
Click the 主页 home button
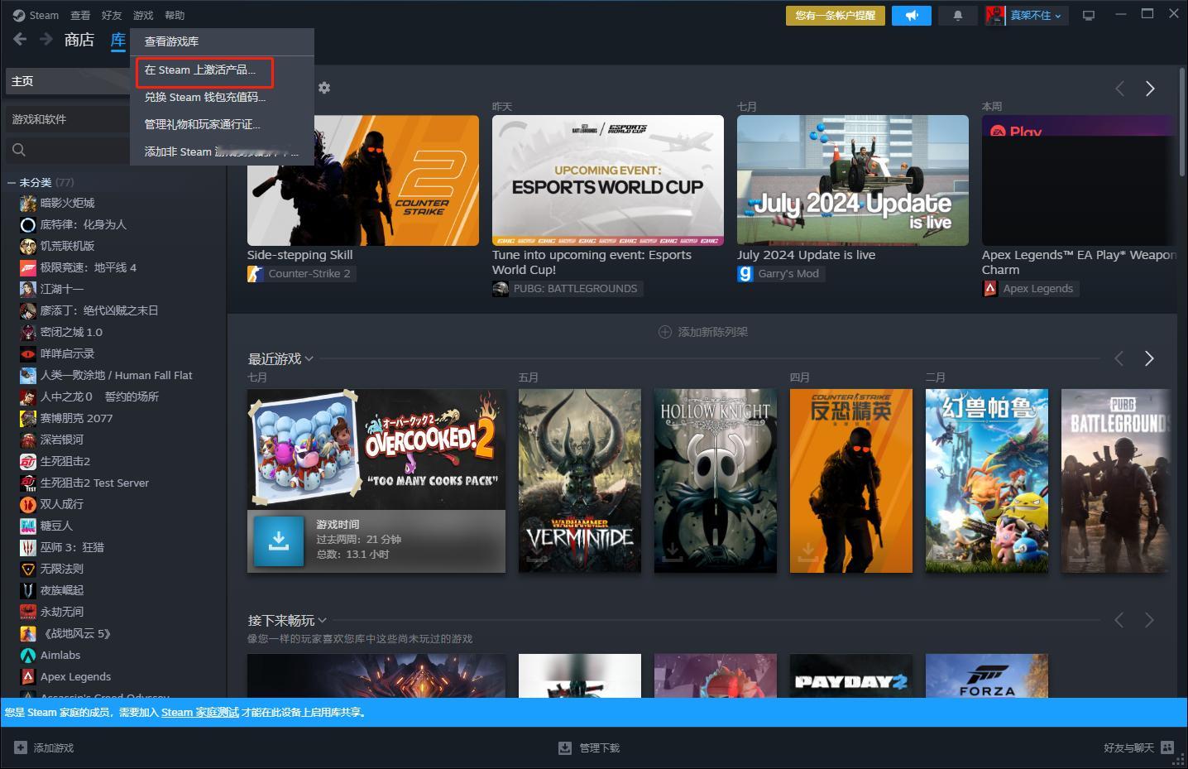(68, 81)
